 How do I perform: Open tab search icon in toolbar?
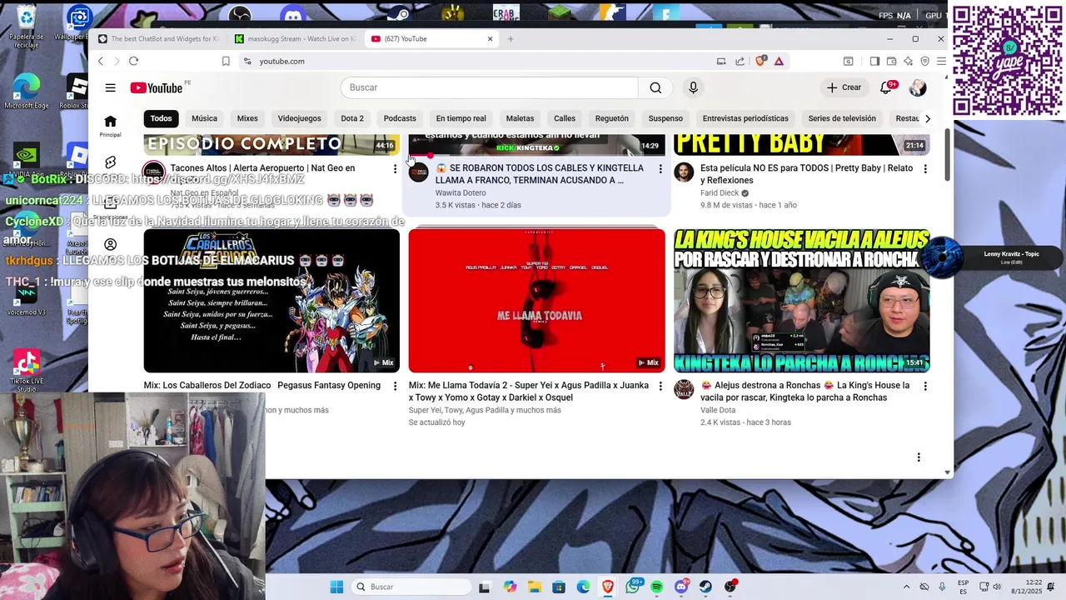(848, 61)
